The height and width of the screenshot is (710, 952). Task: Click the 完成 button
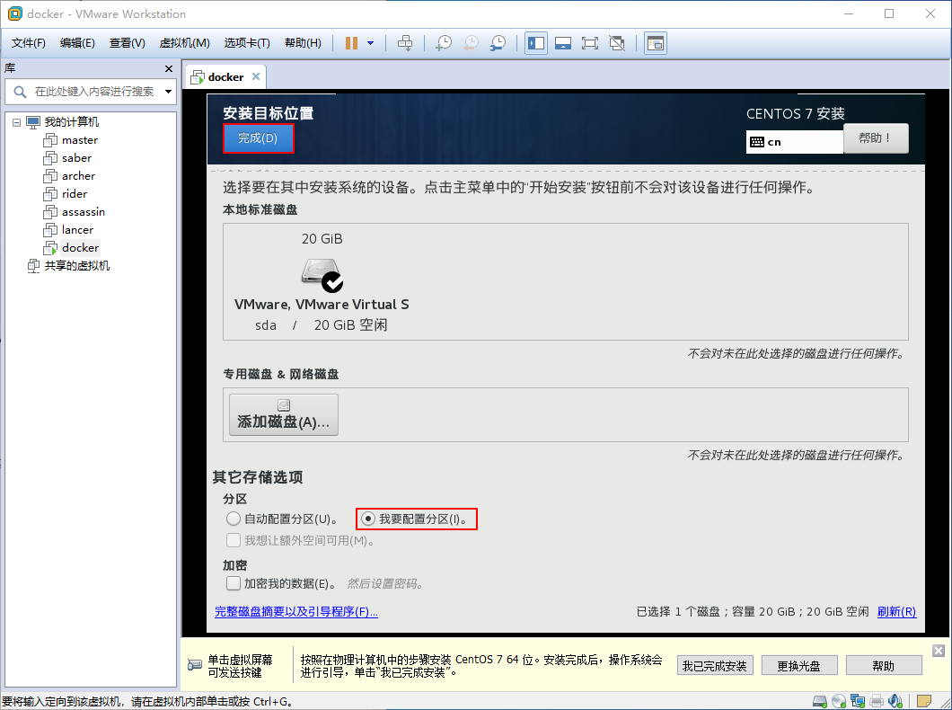coord(258,138)
